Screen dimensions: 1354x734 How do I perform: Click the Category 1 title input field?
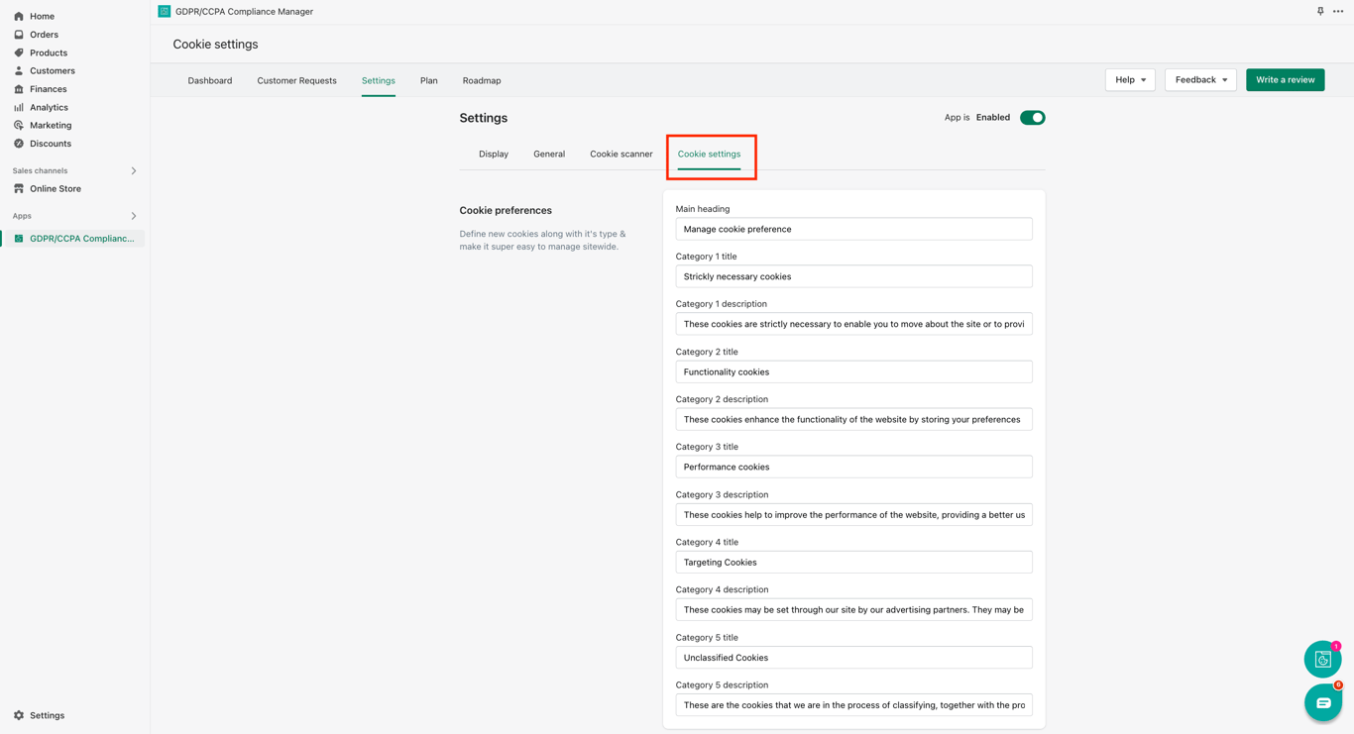tap(853, 276)
